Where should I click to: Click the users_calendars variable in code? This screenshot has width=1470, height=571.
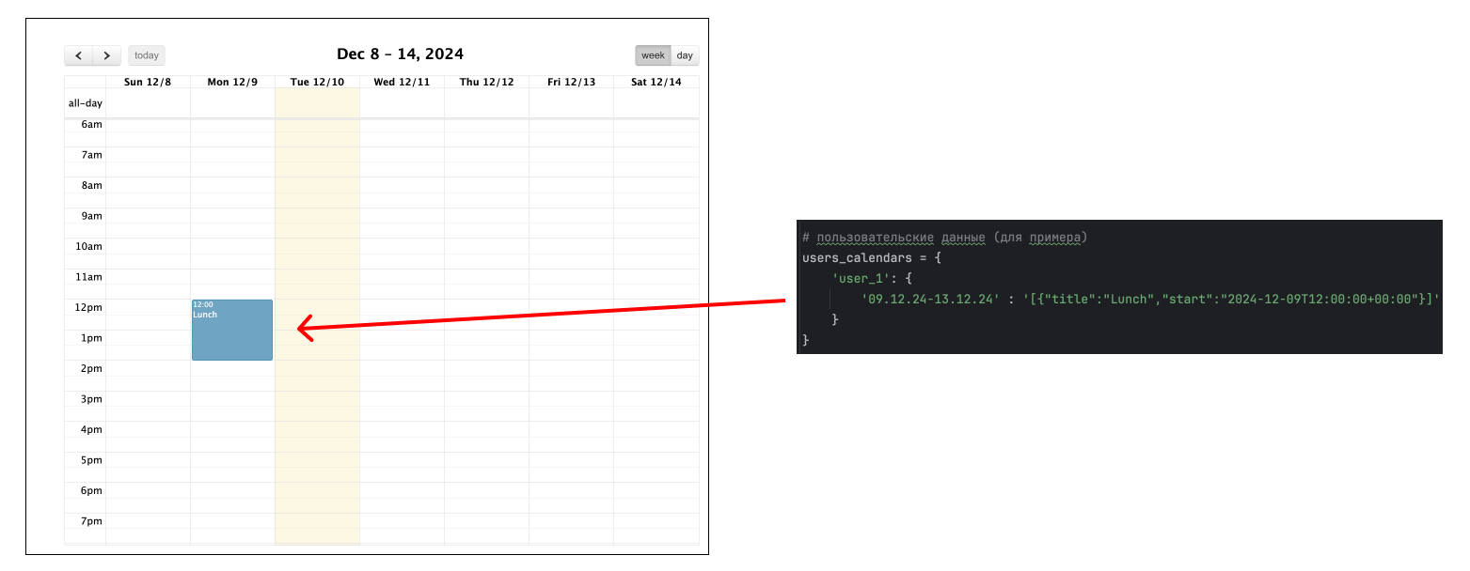pos(857,257)
